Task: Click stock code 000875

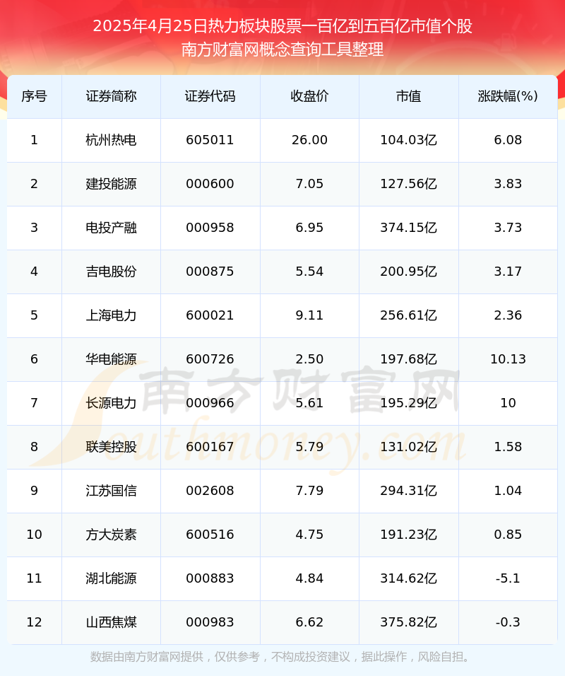Action: coord(210,272)
